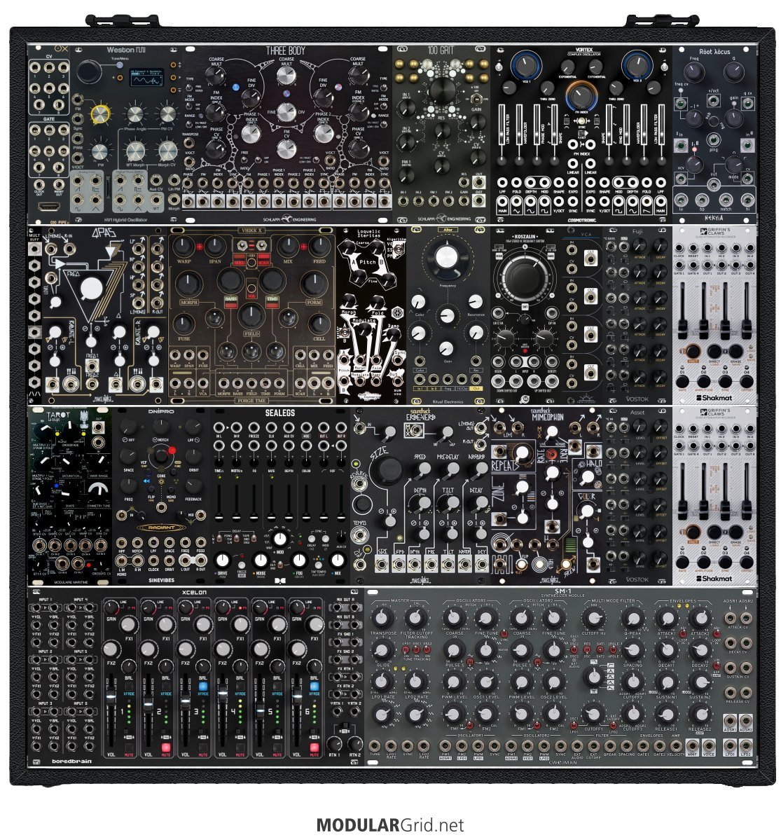The width and height of the screenshot is (781, 840).
Task: Unmute channel 6 on the xcelon mixer
Action: pos(315,748)
